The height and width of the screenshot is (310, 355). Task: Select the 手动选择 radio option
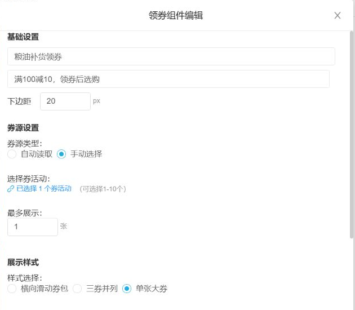61,154
